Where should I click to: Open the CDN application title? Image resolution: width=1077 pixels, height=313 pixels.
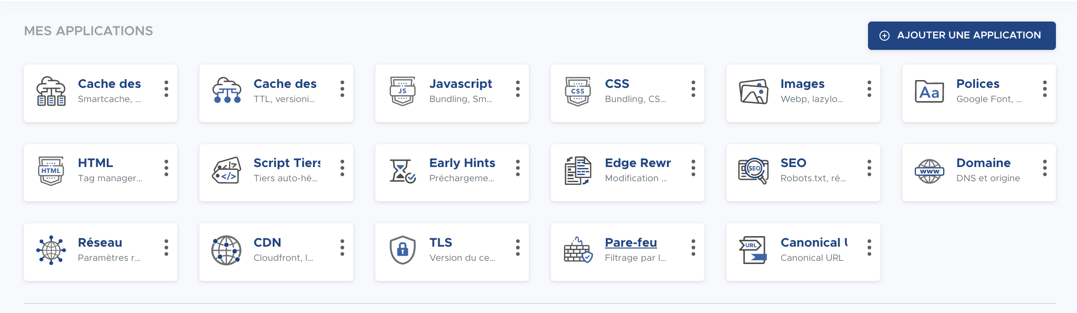267,243
